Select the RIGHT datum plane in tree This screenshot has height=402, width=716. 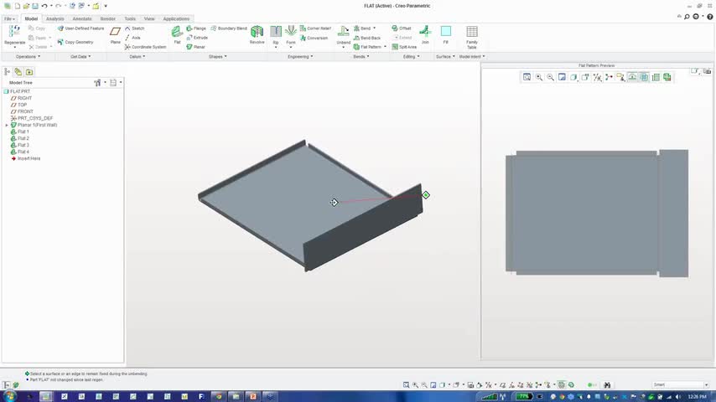(22, 98)
